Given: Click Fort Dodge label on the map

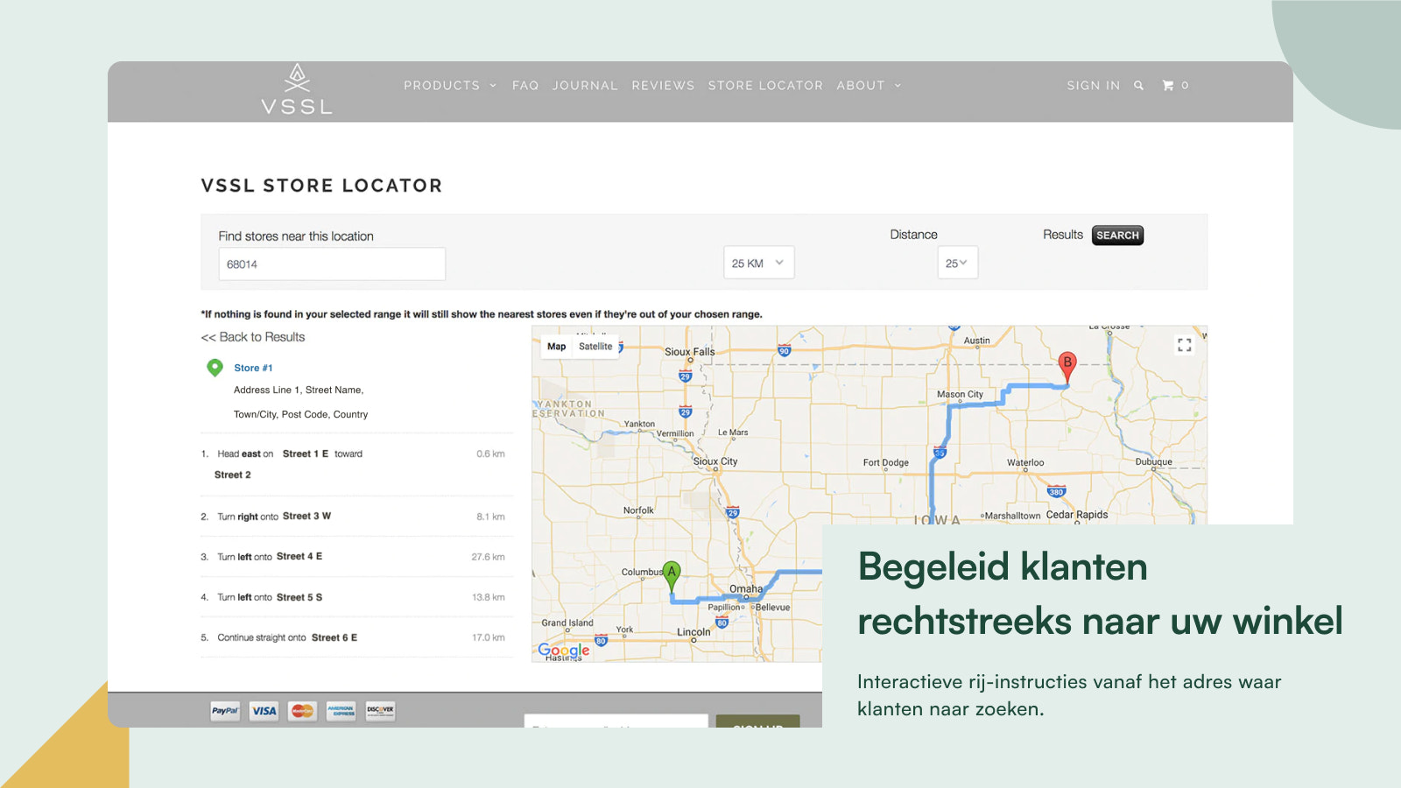Looking at the screenshot, I should 885,463.
